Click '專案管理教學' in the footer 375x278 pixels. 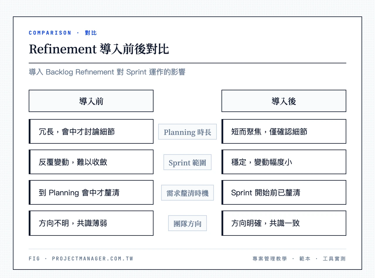[x=270, y=259]
